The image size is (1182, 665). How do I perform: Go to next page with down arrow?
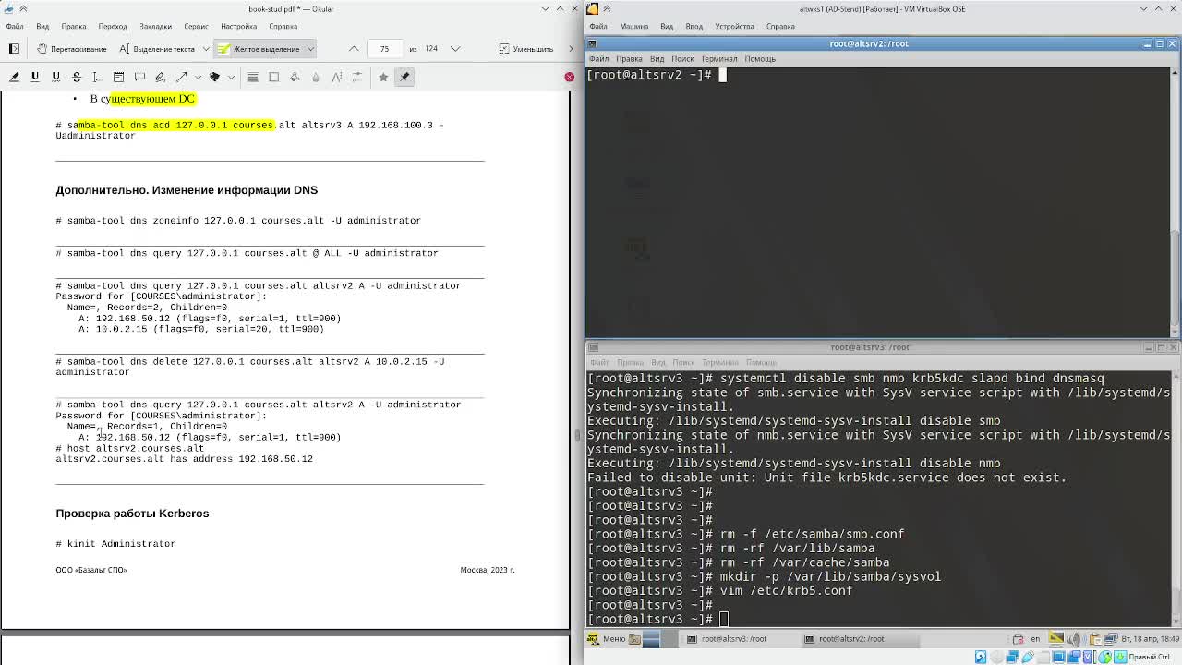[455, 49]
